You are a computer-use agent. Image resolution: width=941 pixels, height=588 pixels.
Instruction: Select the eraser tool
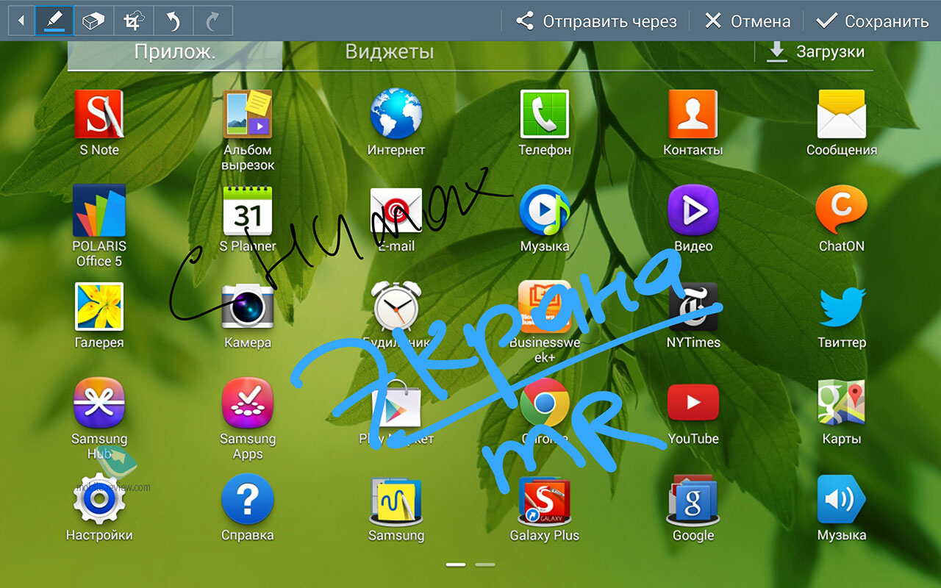click(x=93, y=21)
